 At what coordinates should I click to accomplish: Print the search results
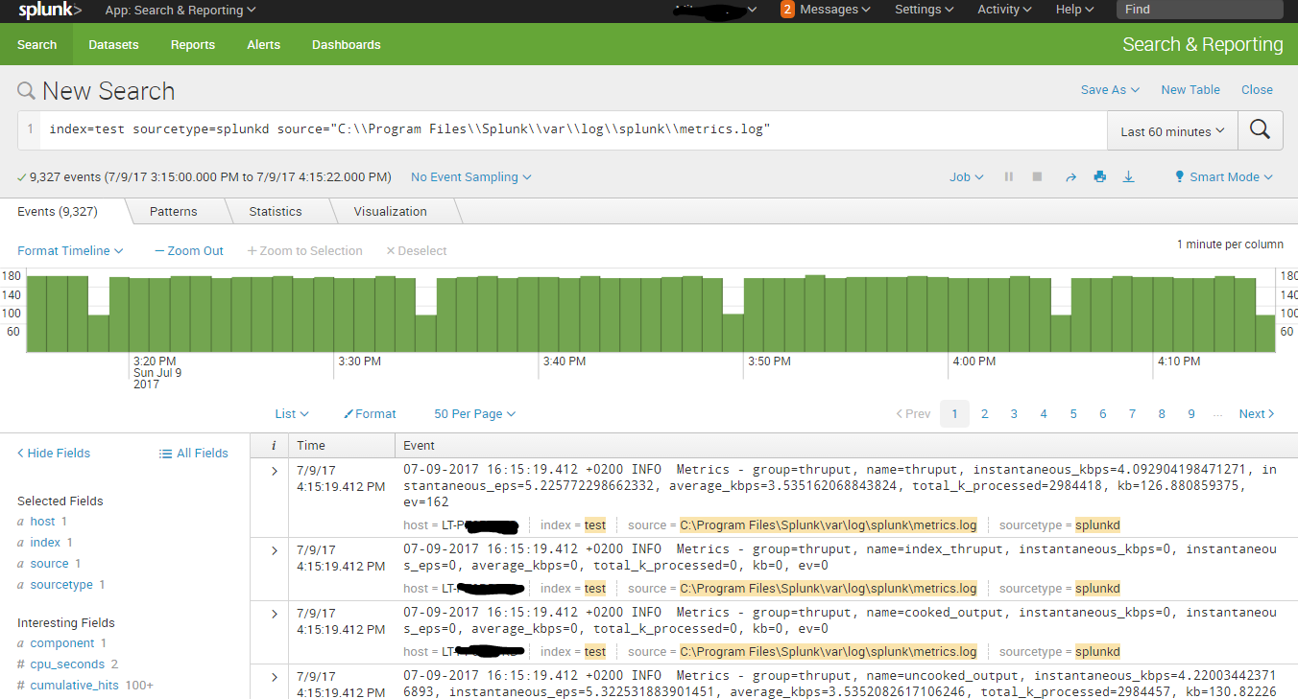[1099, 176]
